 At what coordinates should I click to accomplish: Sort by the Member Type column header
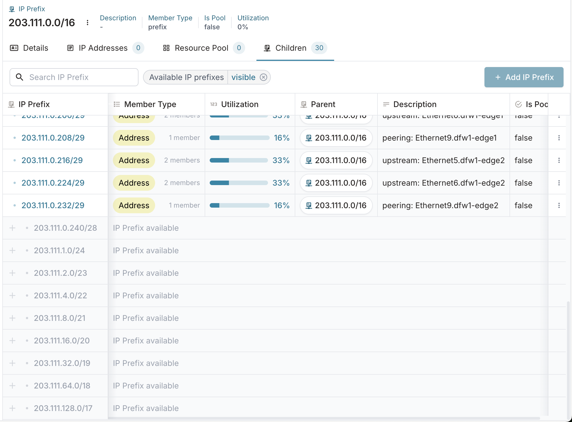(150, 105)
